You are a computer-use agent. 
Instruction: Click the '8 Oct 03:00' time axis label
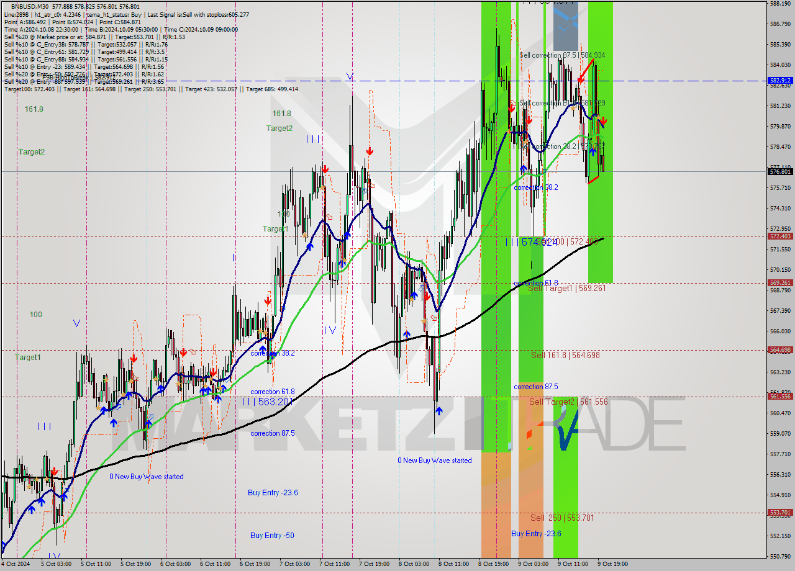pyautogui.click(x=414, y=564)
